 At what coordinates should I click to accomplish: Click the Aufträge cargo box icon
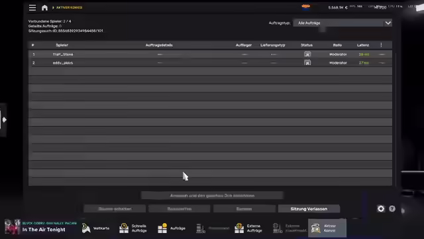pos(162,228)
